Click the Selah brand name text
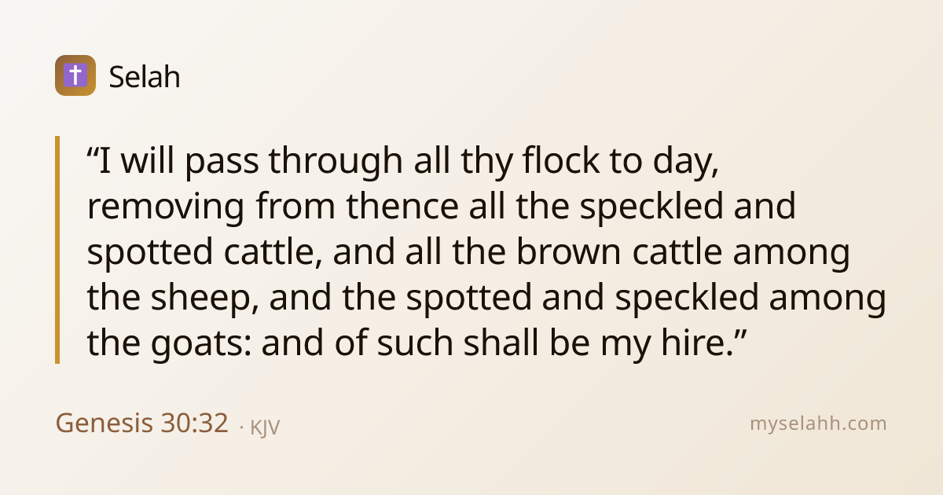Image resolution: width=943 pixels, height=495 pixels. tap(145, 76)
